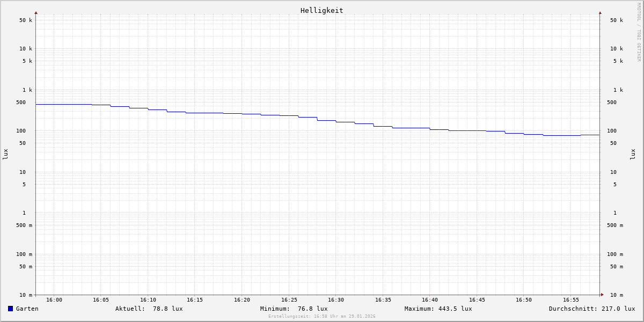Image resolution: width=644 pixels, height=322 pixels.
Task: Click the 16:05 time axis label
Action: tap(101, 300)
